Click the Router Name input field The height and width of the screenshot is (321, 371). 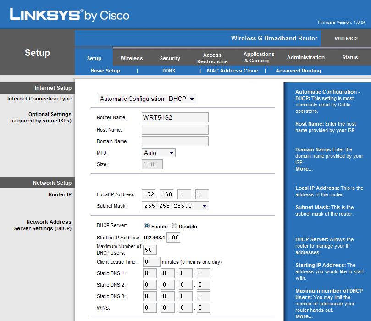tap(175, 117)
